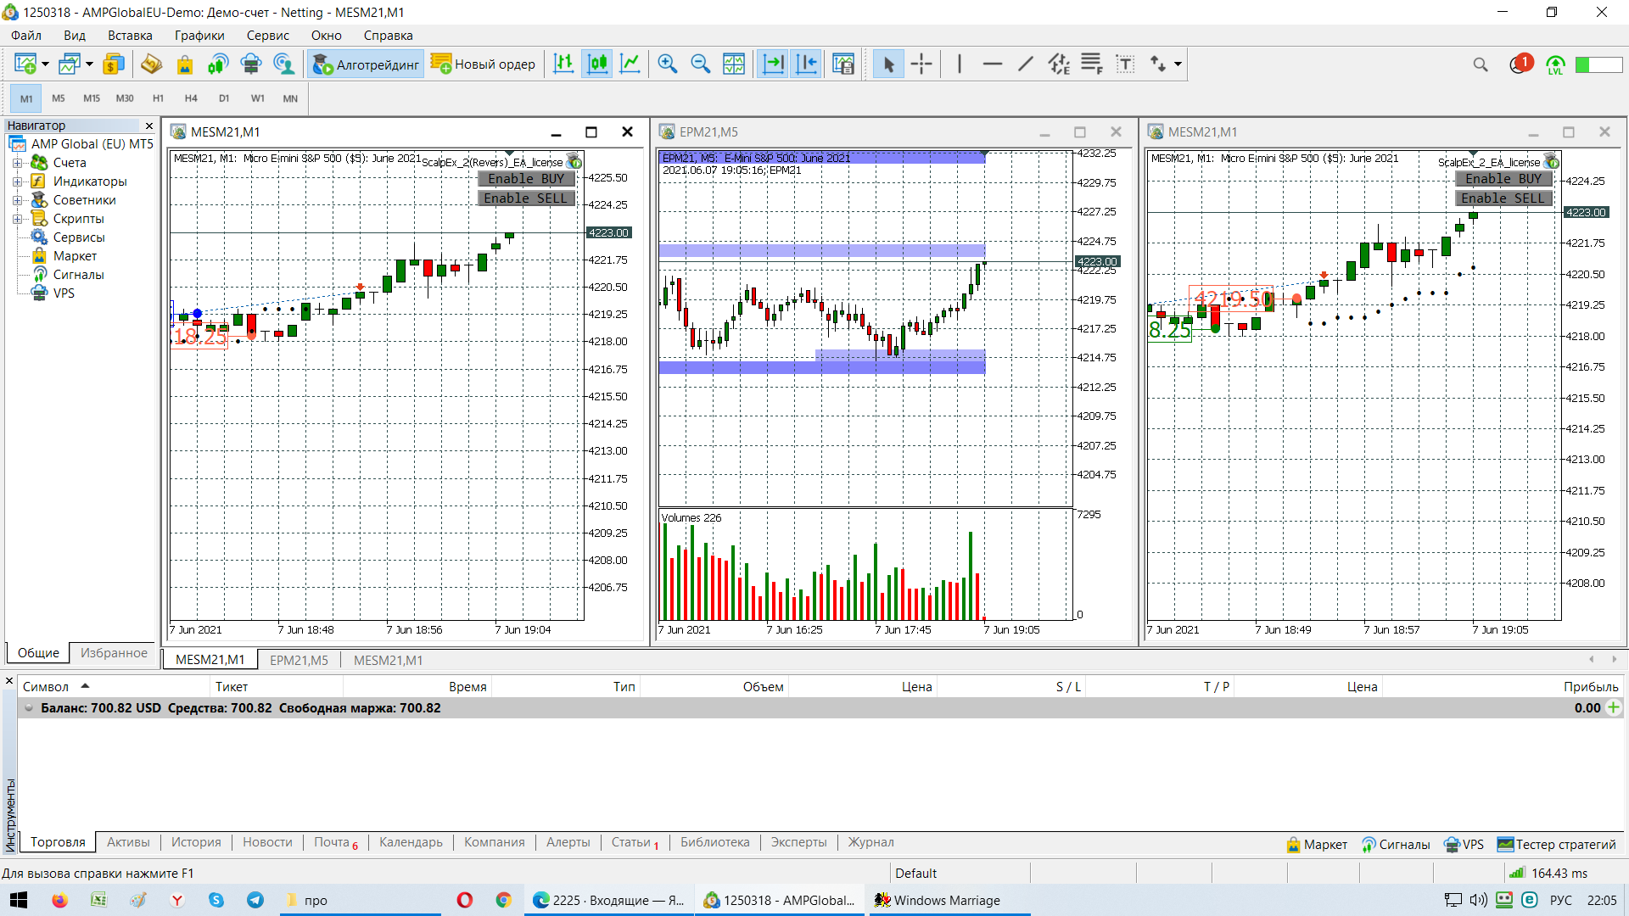Click Enable BUY in left chart
The image size is (1629, 916).
[526, 179]
